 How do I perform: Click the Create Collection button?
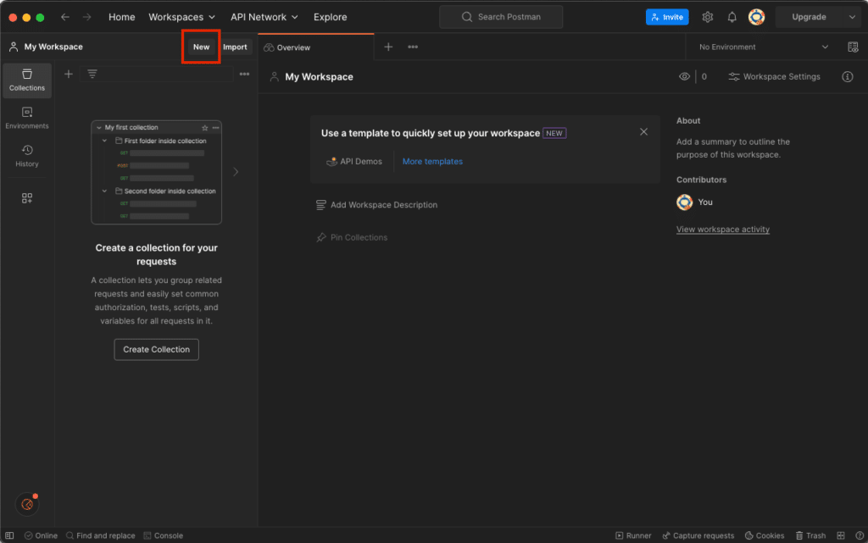point(156,349)
